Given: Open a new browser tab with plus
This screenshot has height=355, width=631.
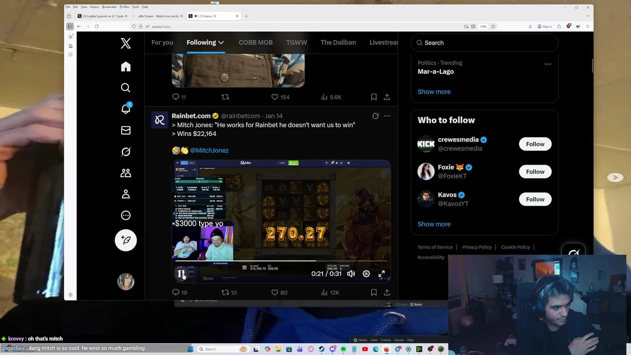Looking at the screenshot, I should tap(246, 16).
